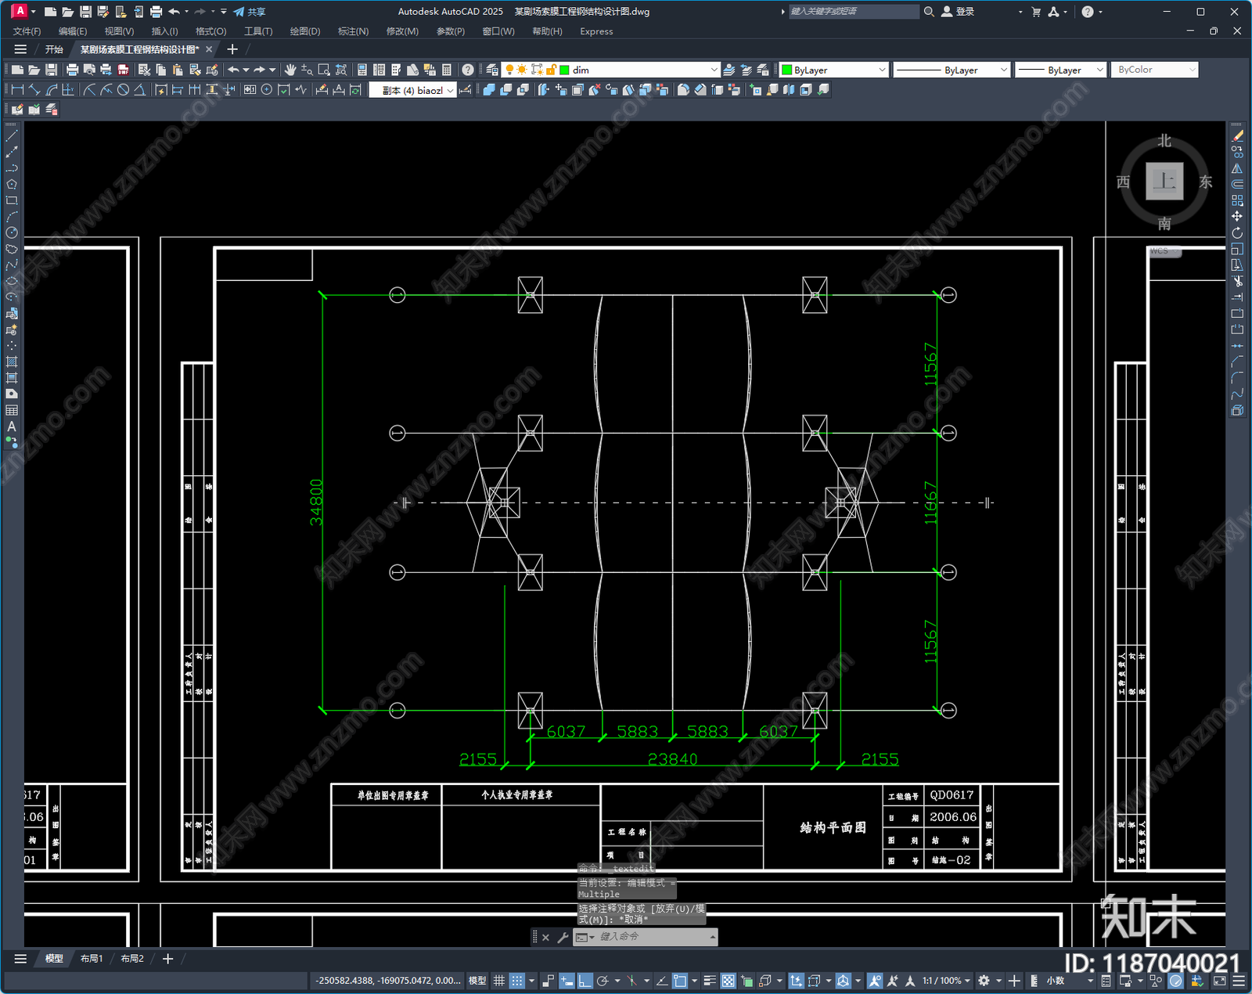This screenshot has height=994, width=1252.
Task: Select the Diameter dimension tool
Action: coord(123,90)
